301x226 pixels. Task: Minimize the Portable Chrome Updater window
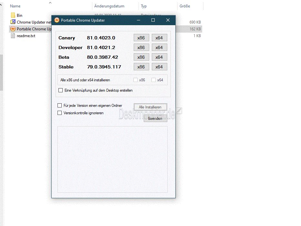[139, 20]
